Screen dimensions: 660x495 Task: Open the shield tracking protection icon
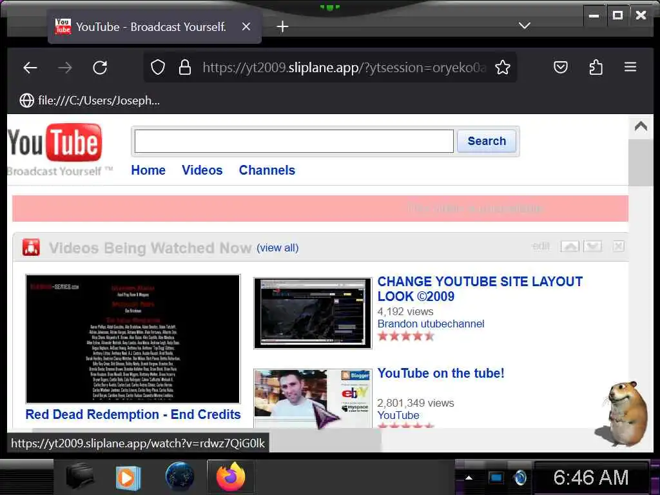(x=158, y=67)
